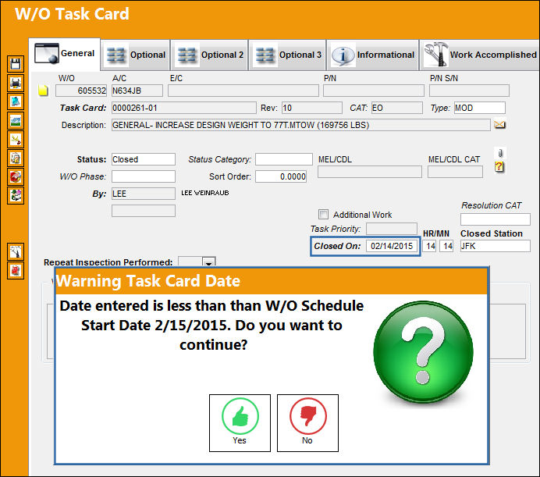Switch to the Optional tab

tap(136, 55)
